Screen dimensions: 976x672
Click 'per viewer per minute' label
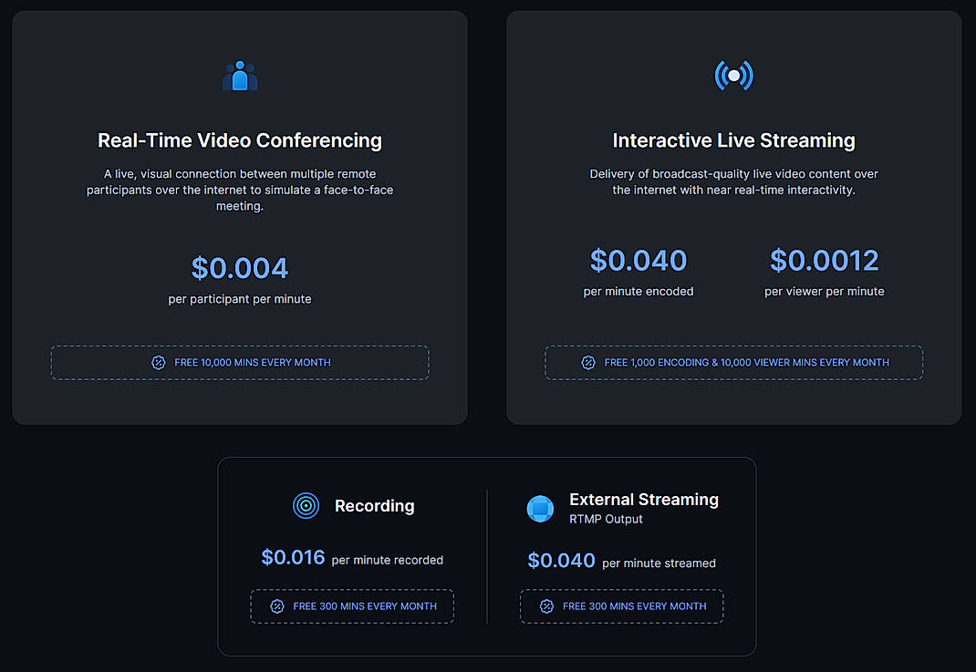coord(824,292)
